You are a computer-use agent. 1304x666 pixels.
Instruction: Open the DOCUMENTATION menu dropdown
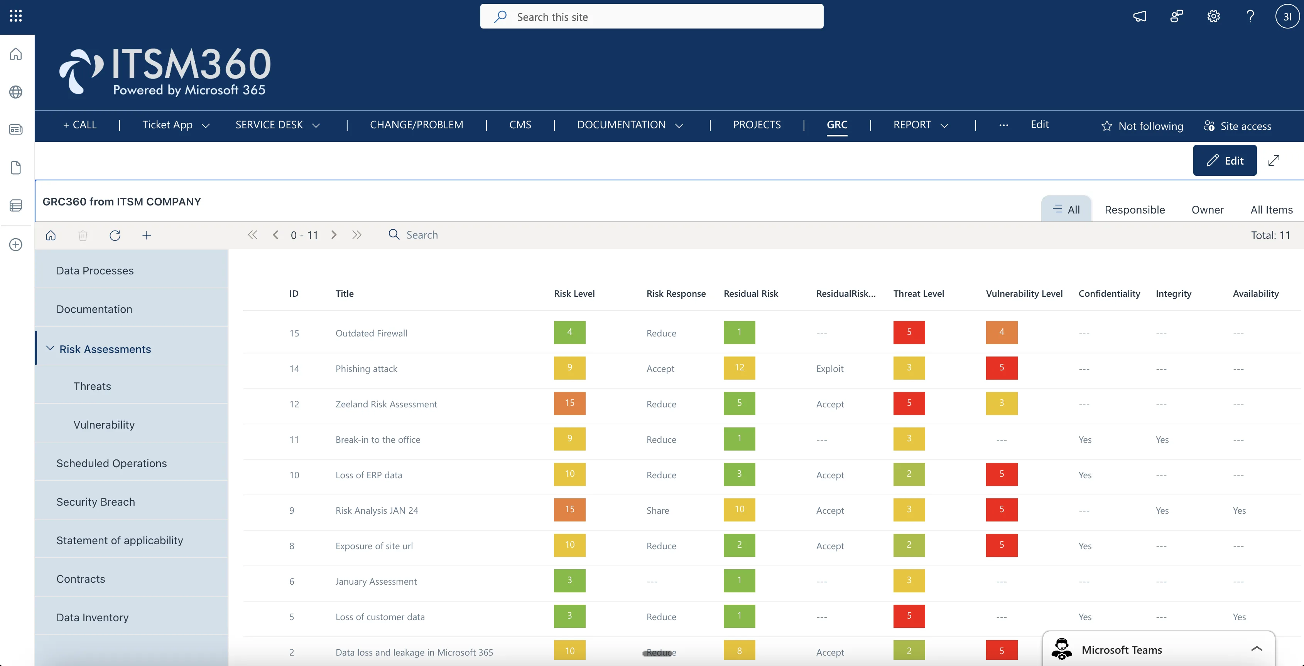679,125
